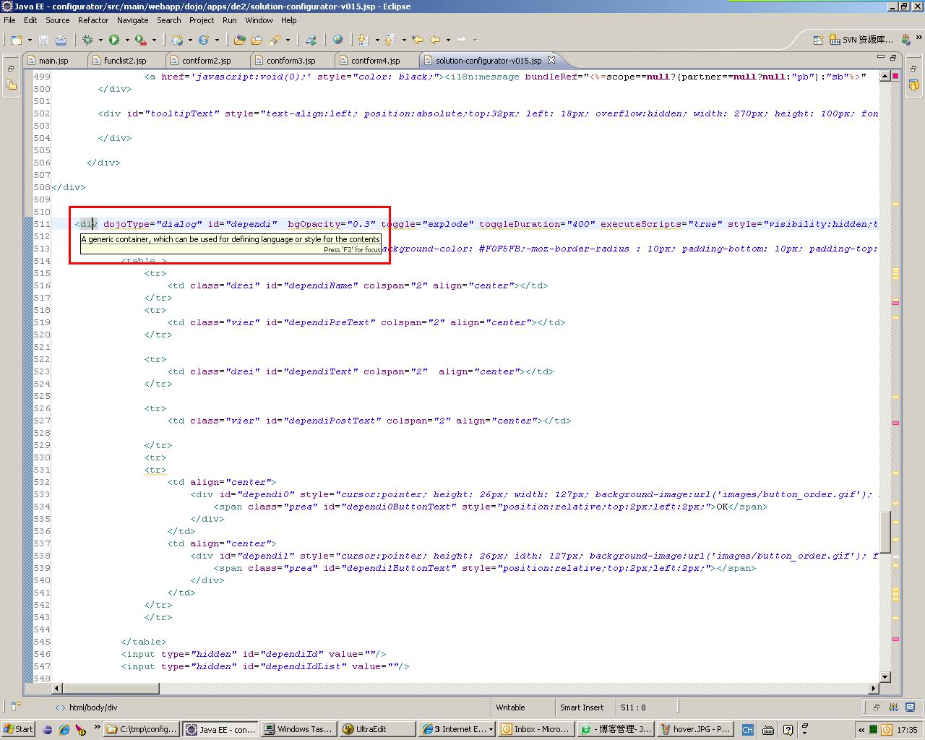Click the Print icon in toolbar
The image size is (925, 740).
point(61,40)
